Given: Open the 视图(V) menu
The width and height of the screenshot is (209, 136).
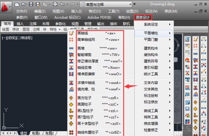Looking at the screenshot, I should click(58, 11).
